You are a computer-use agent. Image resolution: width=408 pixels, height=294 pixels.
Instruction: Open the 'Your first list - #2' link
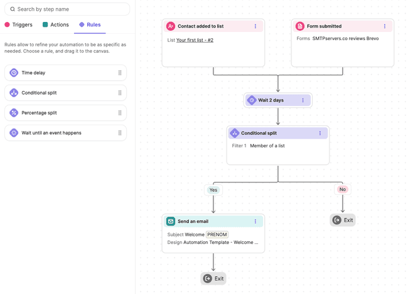(x=195, y=39)
